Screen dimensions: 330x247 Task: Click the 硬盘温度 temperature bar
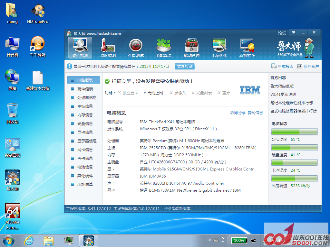coord(295,147)
